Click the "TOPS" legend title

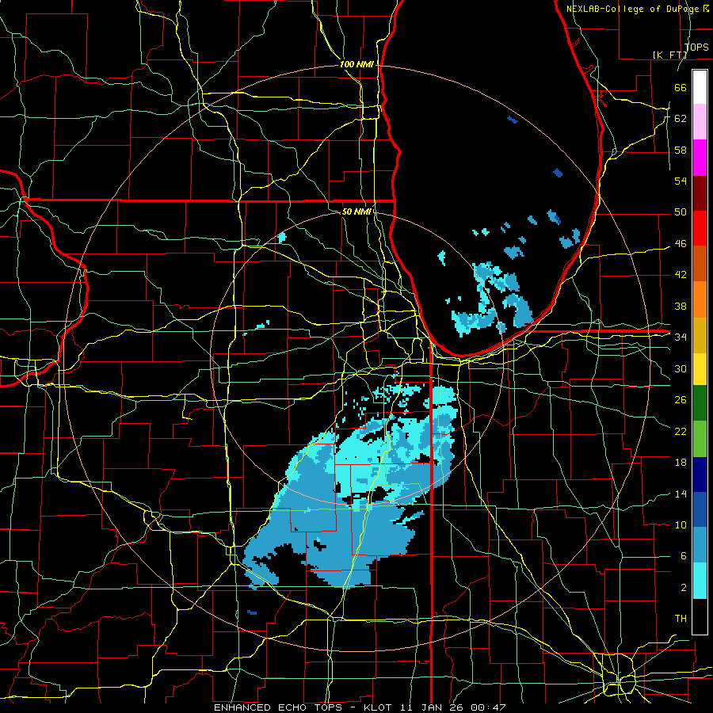point(696,47)
